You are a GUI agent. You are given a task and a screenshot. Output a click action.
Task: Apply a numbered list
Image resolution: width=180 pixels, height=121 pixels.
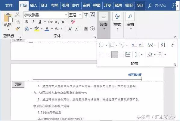(x=112, y=45)
